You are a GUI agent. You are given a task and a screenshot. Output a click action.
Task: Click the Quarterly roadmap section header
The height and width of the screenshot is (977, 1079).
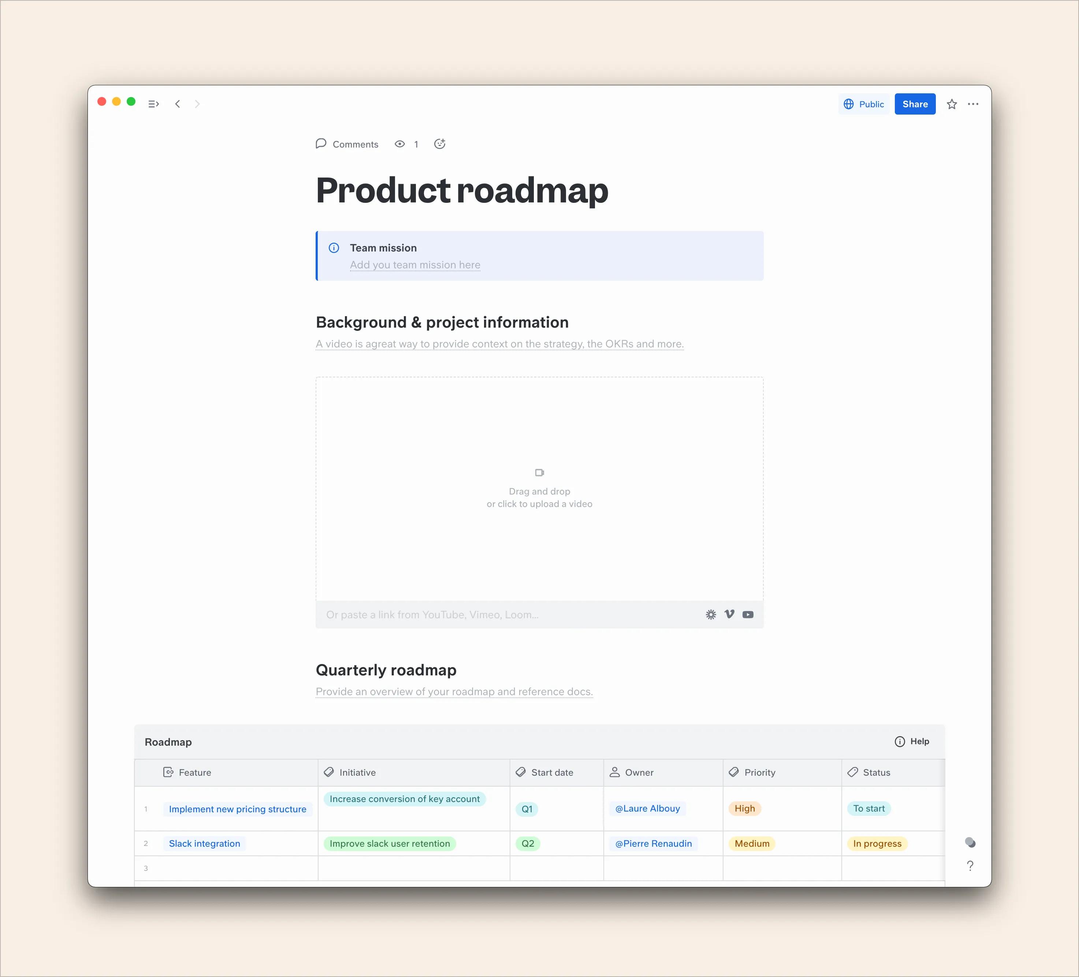tap(386, 670)
